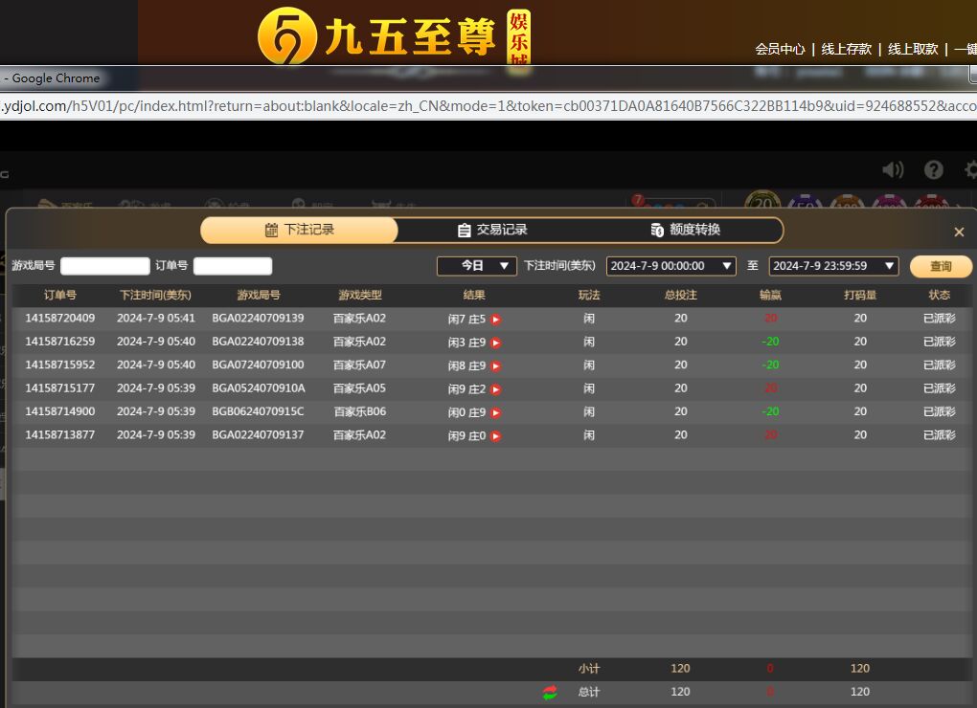Screen dimensions: 977x708
Task: Play video replay for order 14158720409
Action: [496, 319]
